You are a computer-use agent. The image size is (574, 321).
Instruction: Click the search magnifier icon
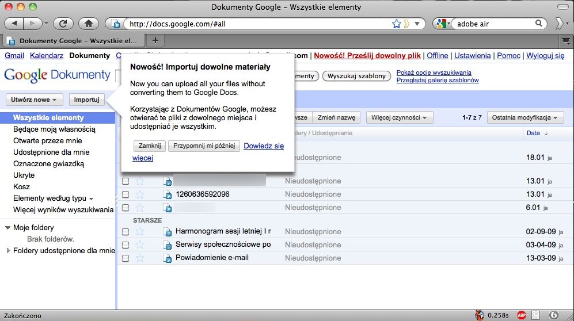click(x=538, y=24)
